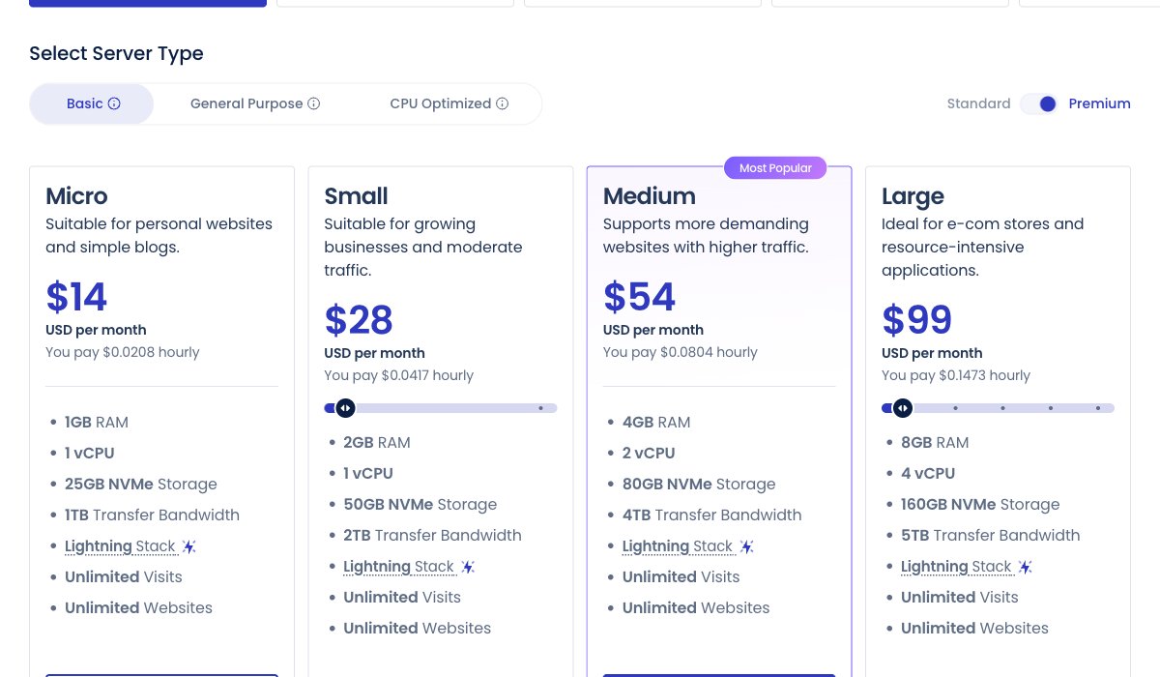Image resolution: width=1160 pixels, height=677 pixels.
Task: Open info icon next to General Purpose
Action: tap(313, 103)
